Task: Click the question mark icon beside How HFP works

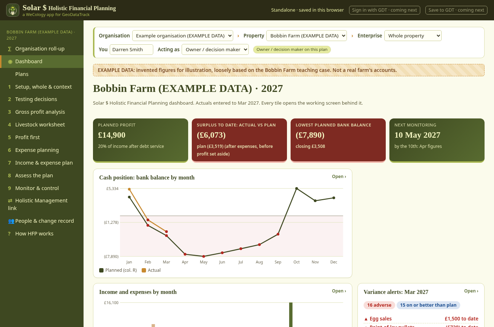Action: (x=9, y=234)
